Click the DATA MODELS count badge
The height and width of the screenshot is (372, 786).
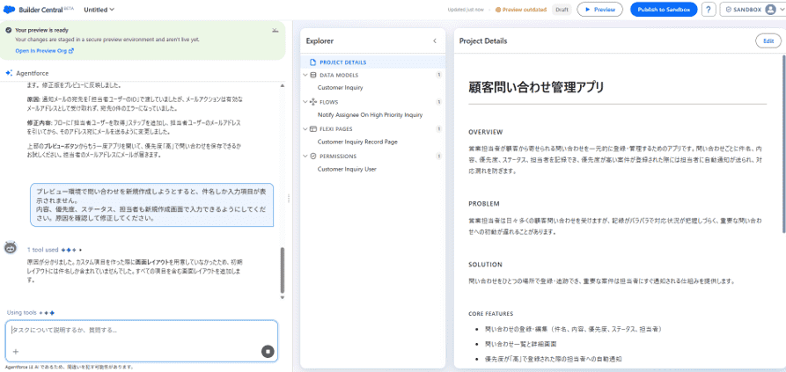tap(438, 75)
